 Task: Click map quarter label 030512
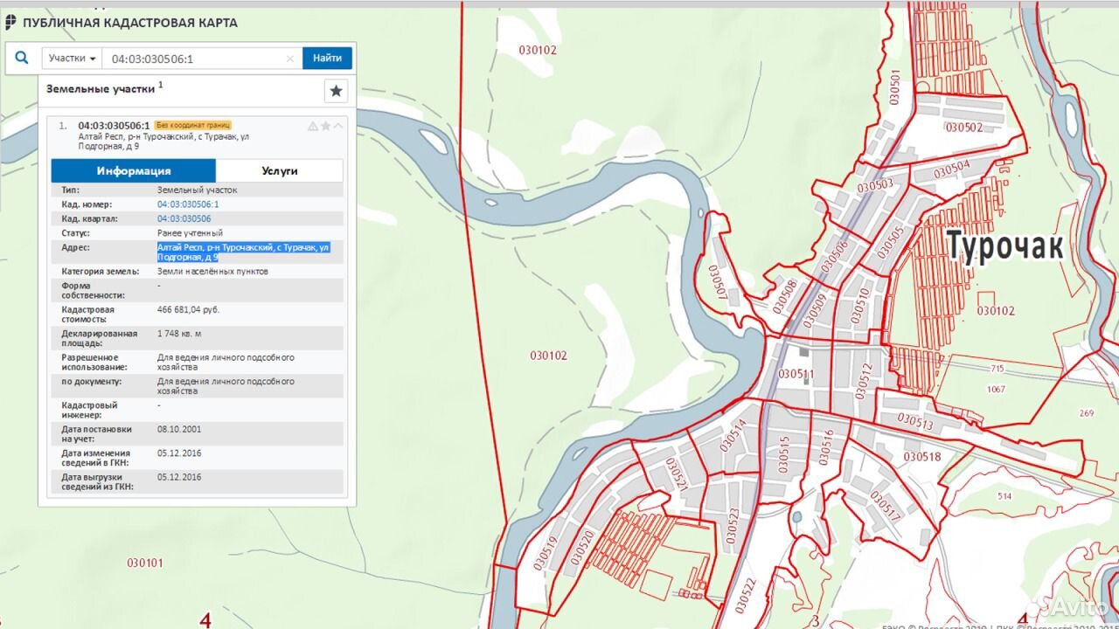(862, 380)
